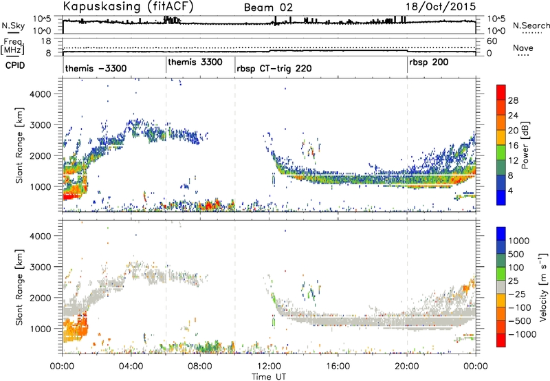Click the "4000" tick on power panel axis
550x381 pixels.
(x=40, y=94)
